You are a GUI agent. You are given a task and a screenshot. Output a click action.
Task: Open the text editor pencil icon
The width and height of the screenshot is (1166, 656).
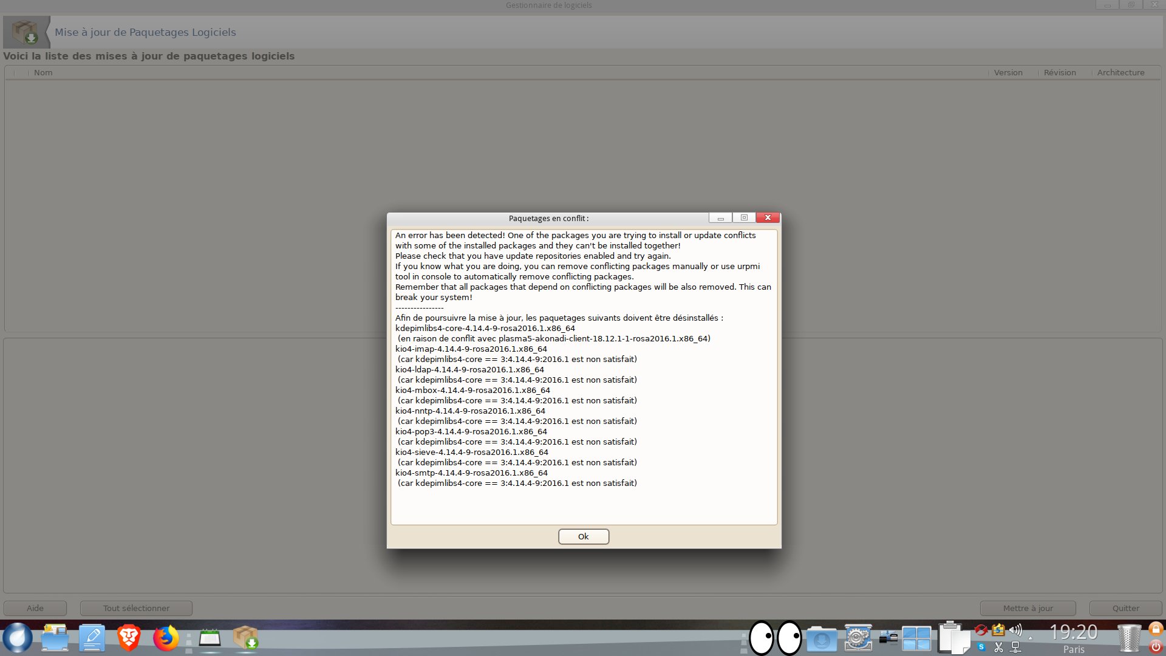point(92,638)
